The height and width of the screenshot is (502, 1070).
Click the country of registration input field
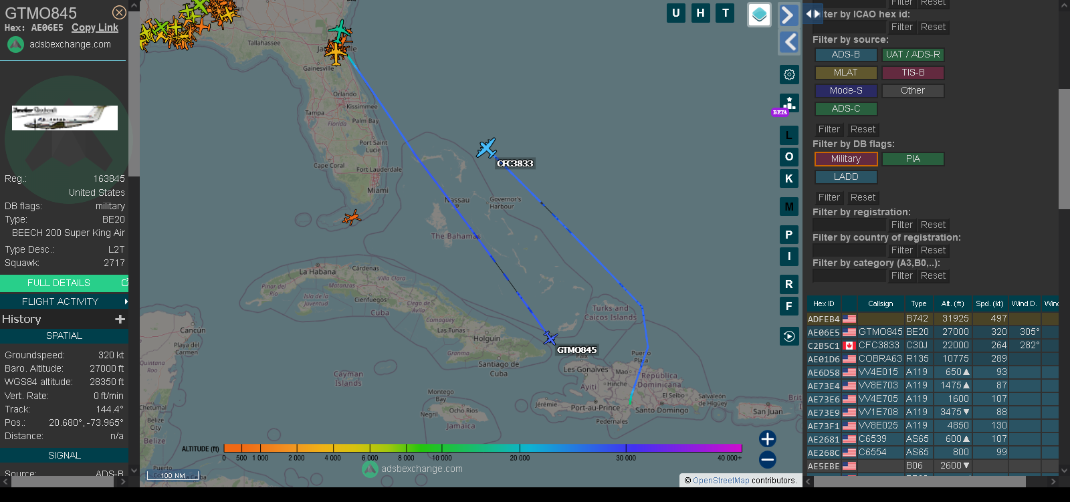point(849,251)
